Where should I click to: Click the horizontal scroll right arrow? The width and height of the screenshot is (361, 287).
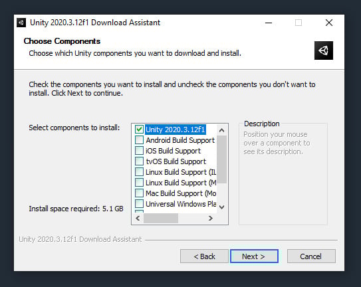point(210,218)
